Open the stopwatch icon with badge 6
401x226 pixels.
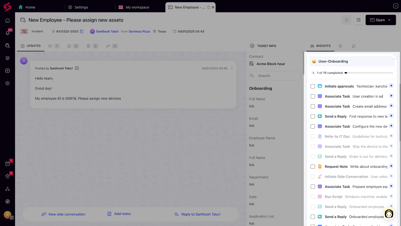pyautogui.click(x=8, y=176)
